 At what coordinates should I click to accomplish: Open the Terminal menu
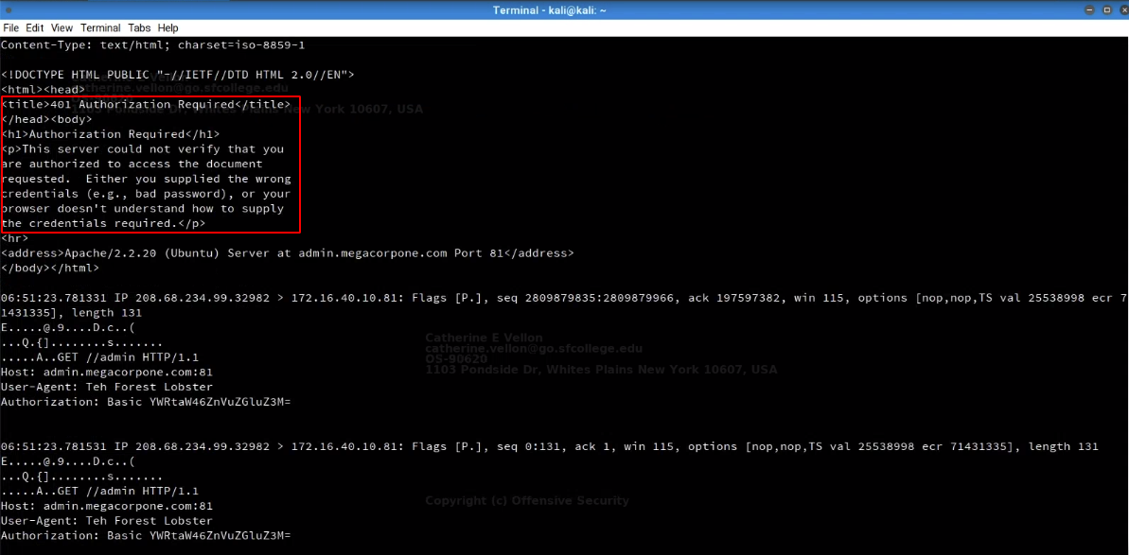(100, 28)
